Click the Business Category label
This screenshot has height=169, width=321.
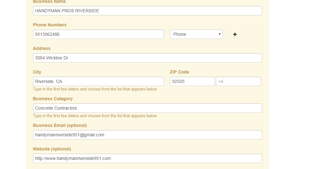pyautogui.click(x=53, y=99)
